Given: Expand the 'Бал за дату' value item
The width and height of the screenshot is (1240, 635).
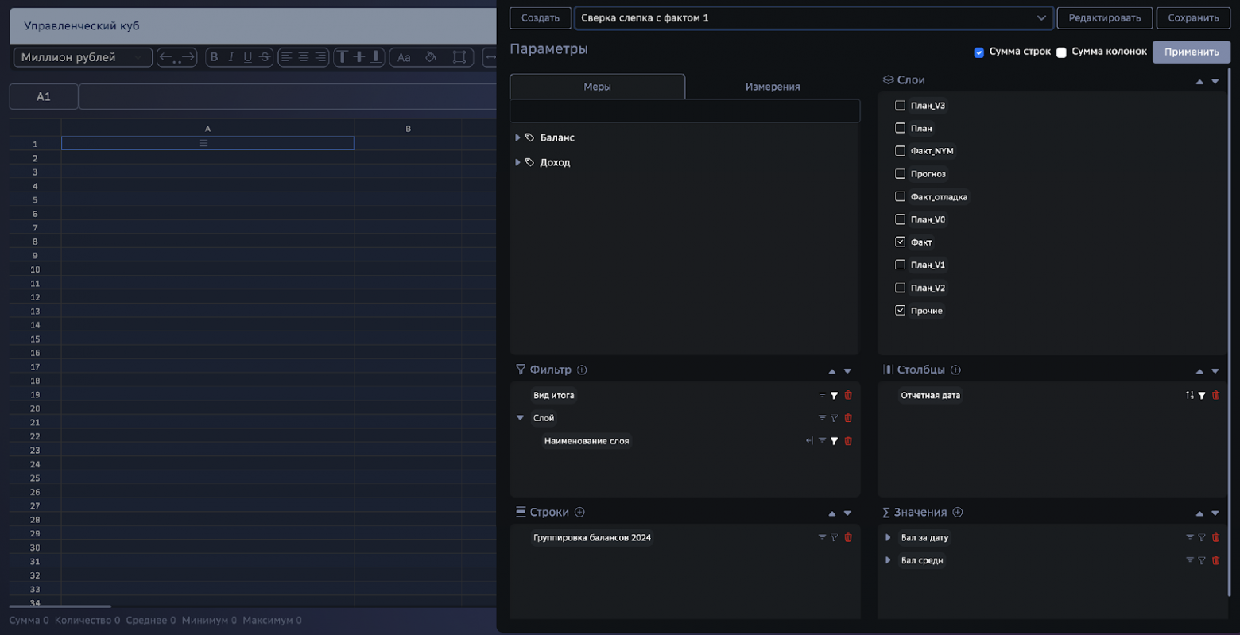Looking at the screenshot, I should point(888,538).
